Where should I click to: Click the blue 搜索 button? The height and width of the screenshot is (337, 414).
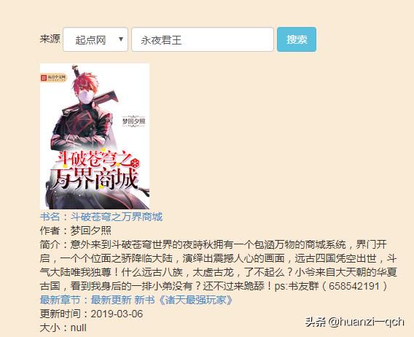(297, 39)
